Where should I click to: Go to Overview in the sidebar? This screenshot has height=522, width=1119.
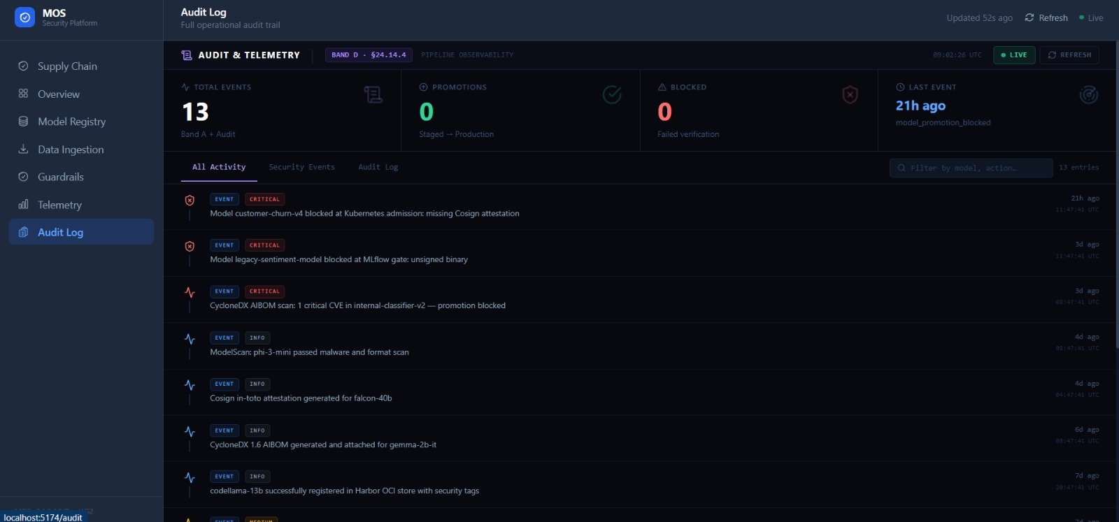pyautogui.click(x=81, y=94)
